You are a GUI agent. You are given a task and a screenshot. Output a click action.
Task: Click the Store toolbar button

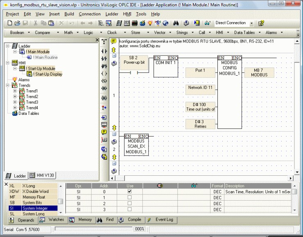coord(136,32)
